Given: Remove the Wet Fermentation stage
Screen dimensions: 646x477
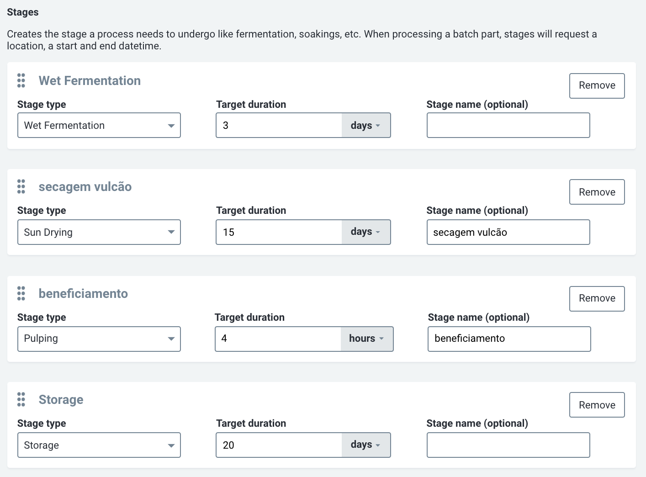Looking at the screenshot, I should pyautogui.click(x=597, y=85).
